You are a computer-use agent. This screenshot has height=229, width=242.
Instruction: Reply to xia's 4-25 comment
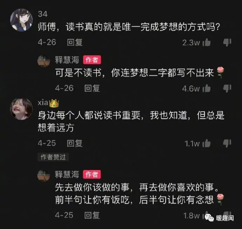[x=75, y=143]
